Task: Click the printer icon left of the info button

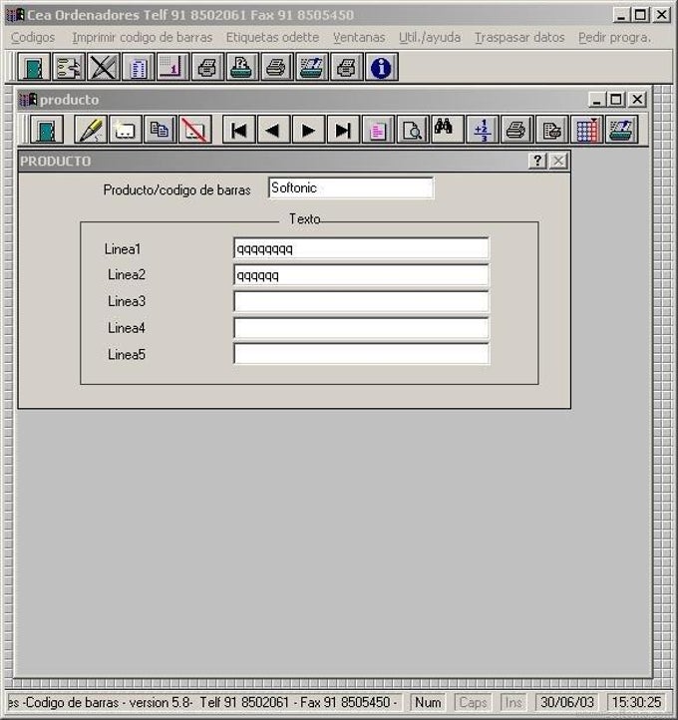Action: 346,68
